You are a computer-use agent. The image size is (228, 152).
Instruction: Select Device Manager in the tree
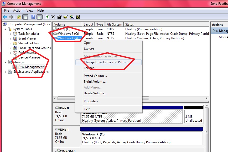click(x=29, y=57)
